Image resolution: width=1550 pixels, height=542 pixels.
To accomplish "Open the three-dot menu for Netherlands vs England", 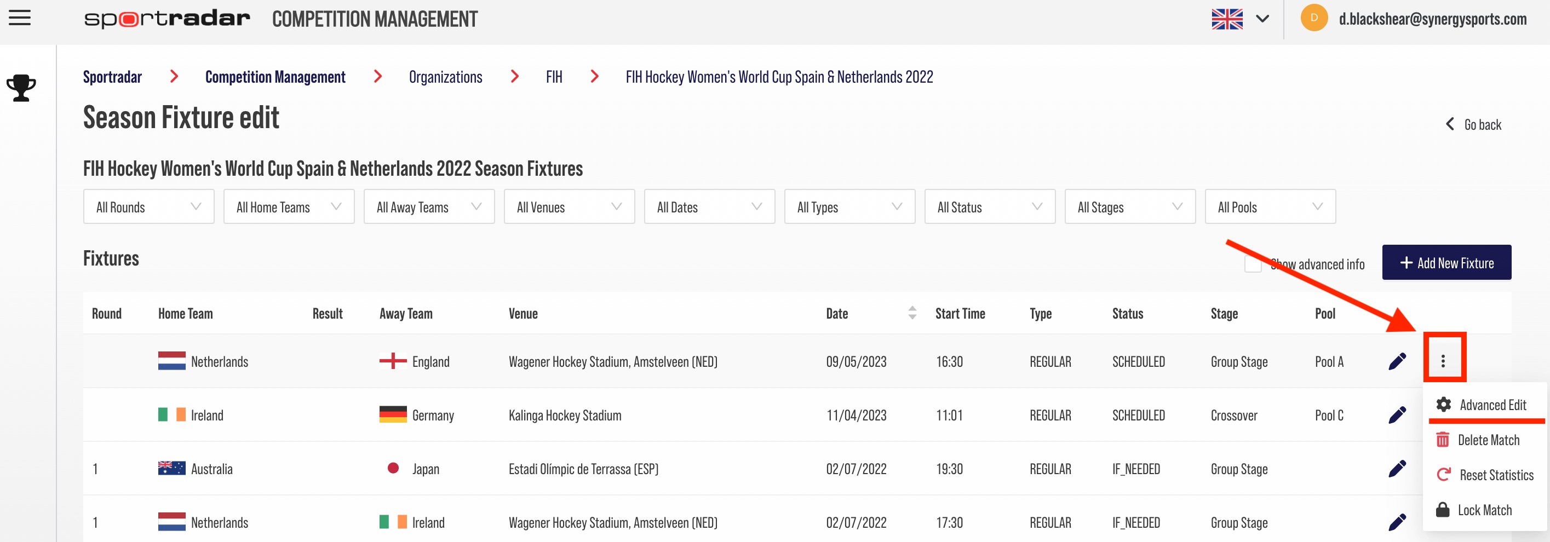I will 1443,361.
